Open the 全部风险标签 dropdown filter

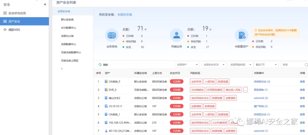point(241,65)
